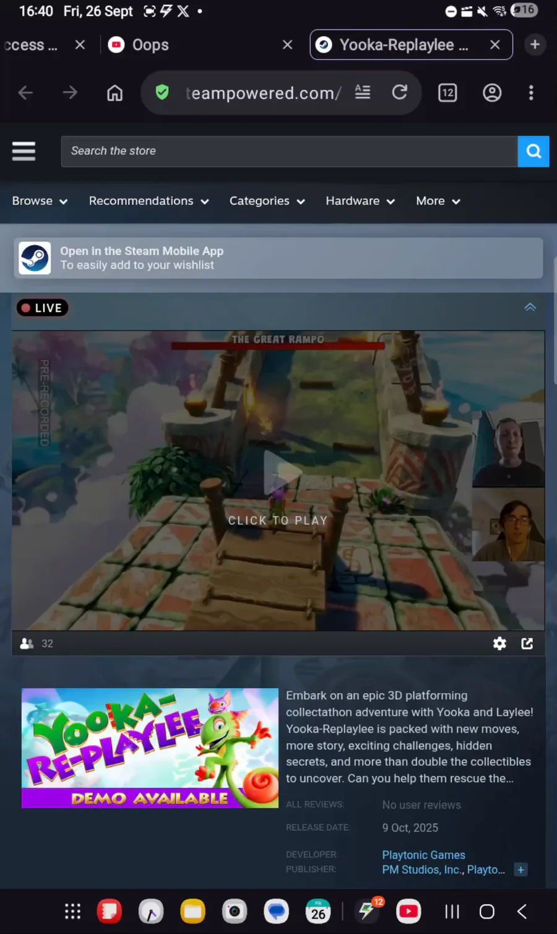
Task: Open broadcast settings gear
Action: click(499, 644)
